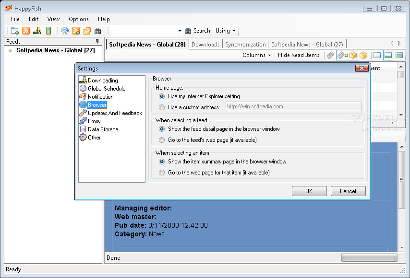Select 'Use a custom address' radio button
Screen dimensions: 410x278
[x=162, y=107]
